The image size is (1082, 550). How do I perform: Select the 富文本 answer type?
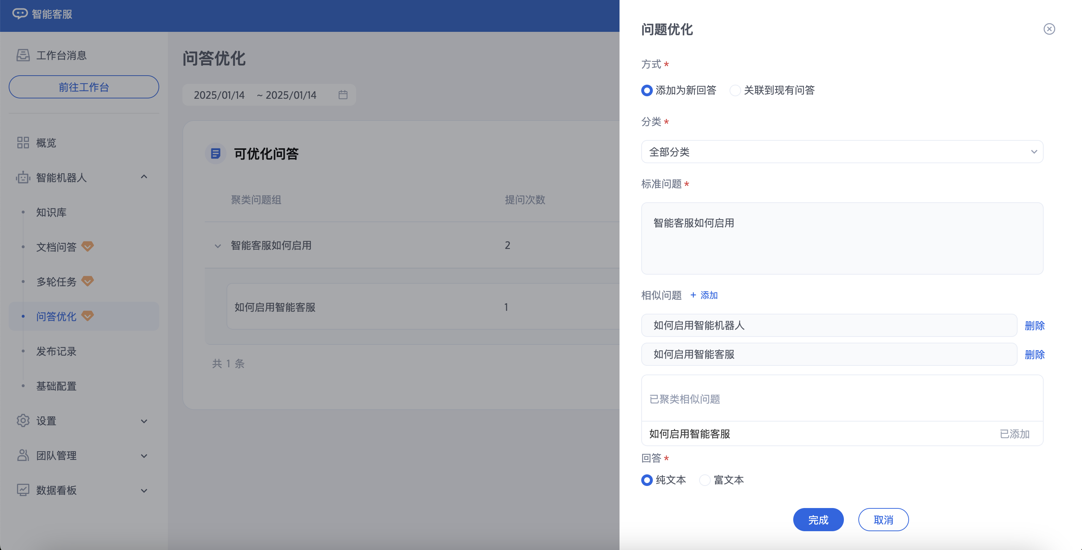coord(705,480)
